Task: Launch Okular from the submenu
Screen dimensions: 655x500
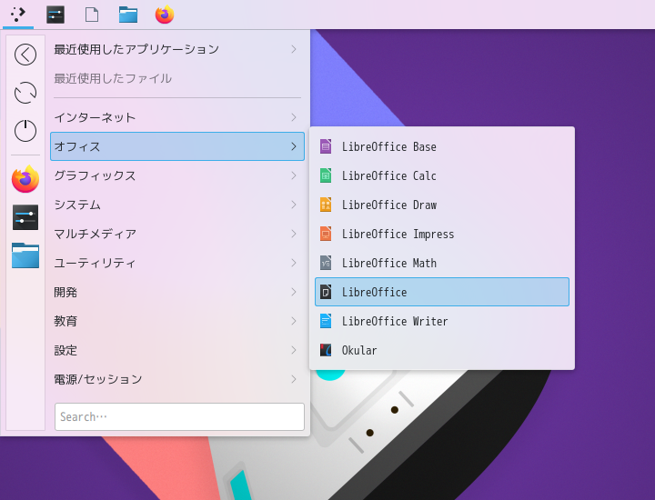Action: pyautogui.click(x=442, y=350)
